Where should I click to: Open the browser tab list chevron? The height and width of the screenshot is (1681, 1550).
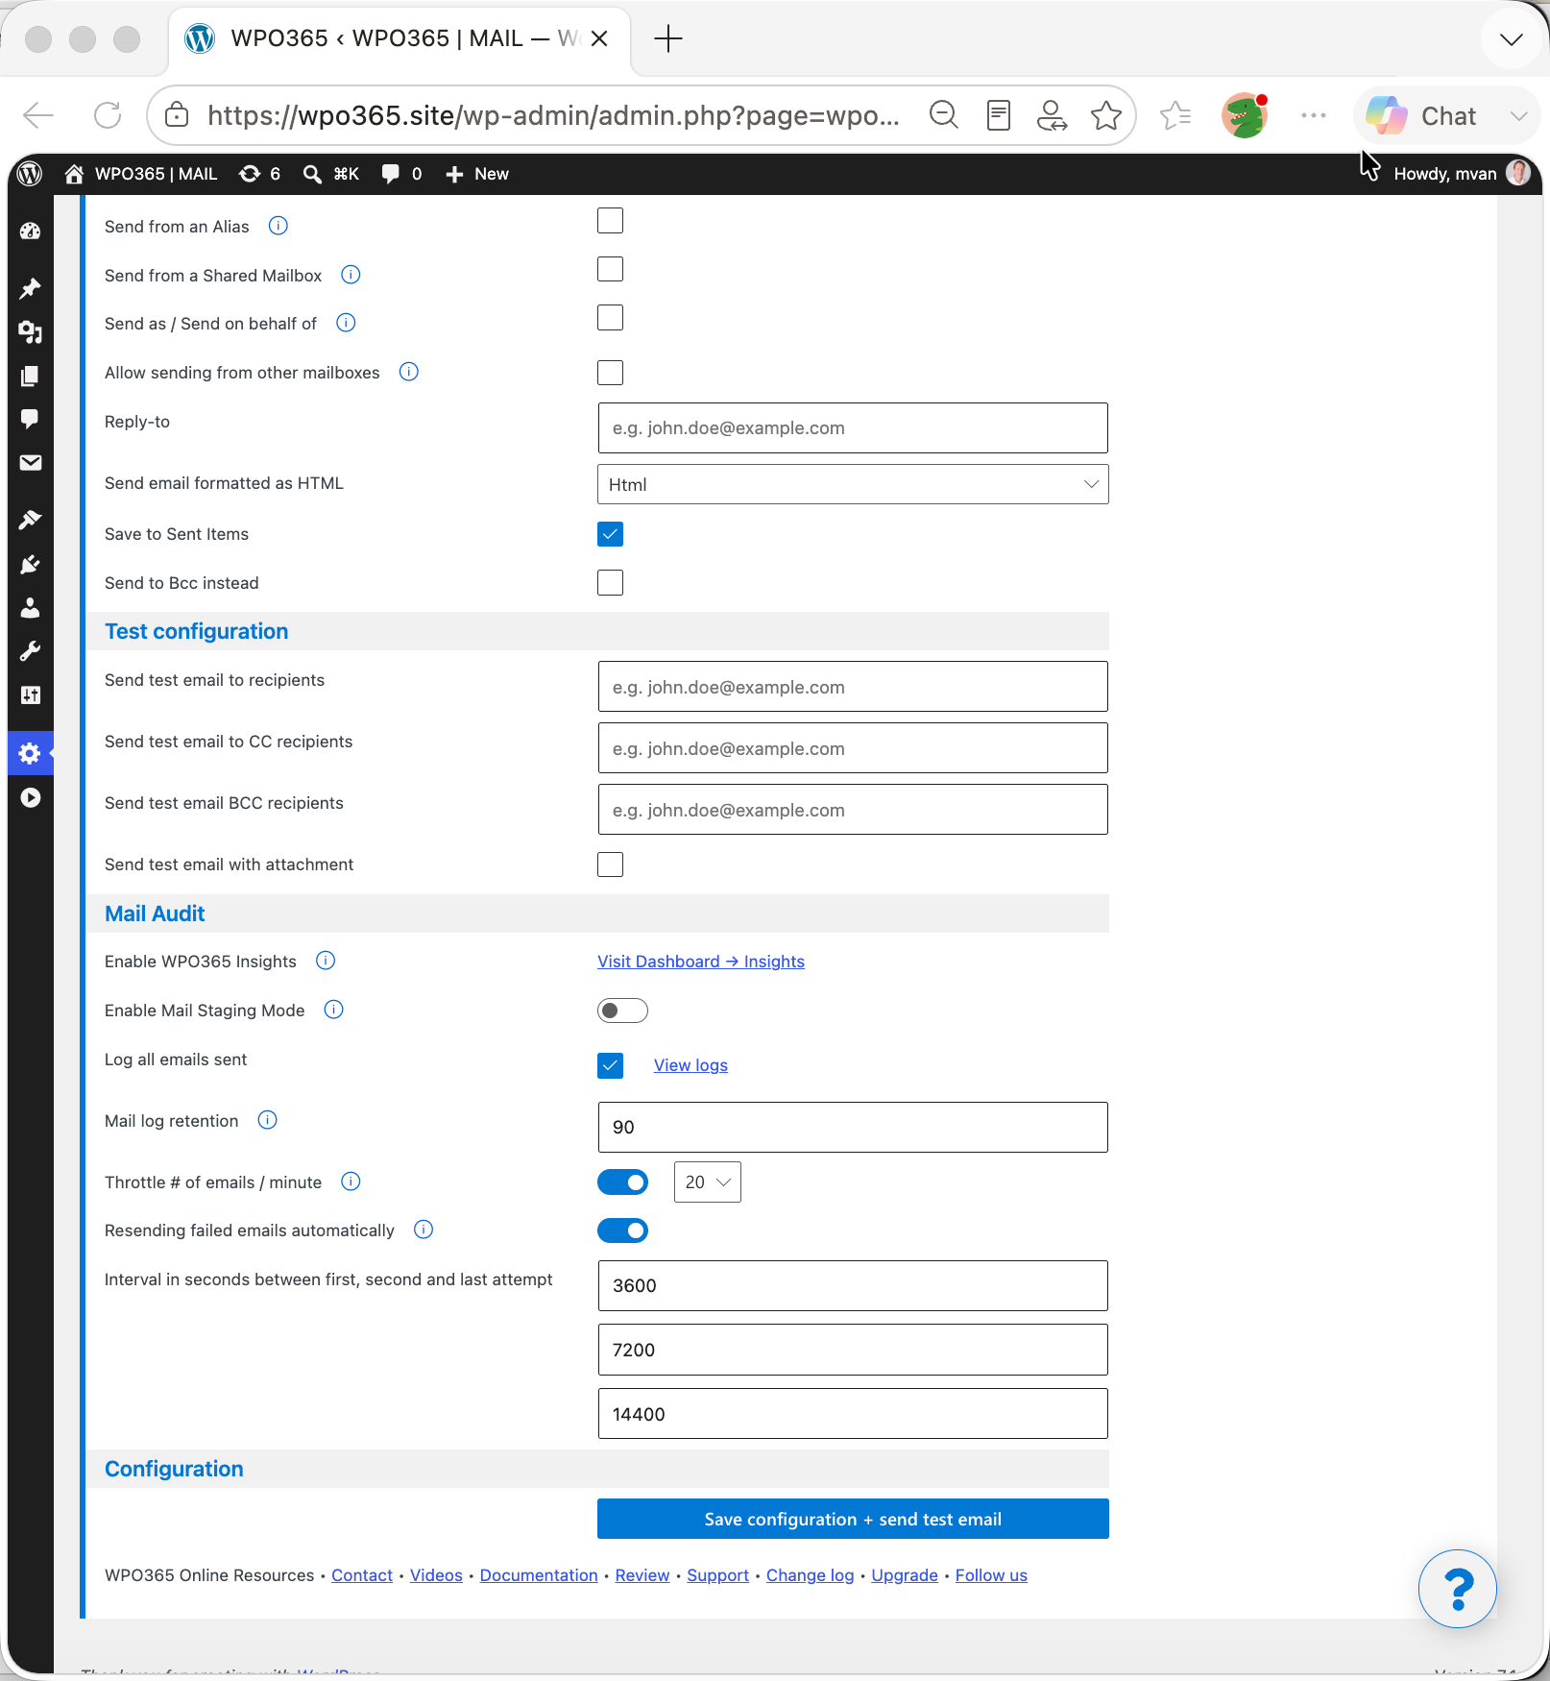click(x=1512, y=39)
